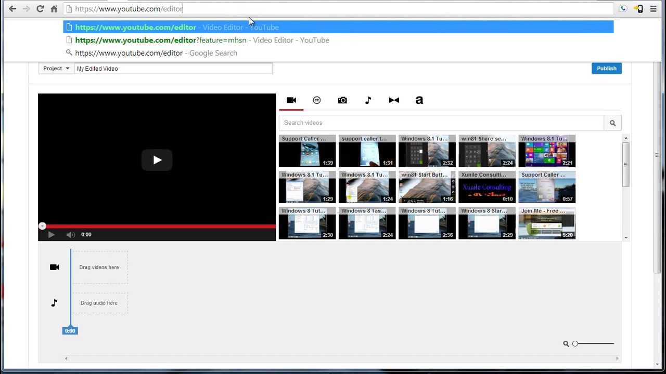Click timeline horizontal scrollbar left arrow
Screen dimensions: 666x374
pos(66,358)
